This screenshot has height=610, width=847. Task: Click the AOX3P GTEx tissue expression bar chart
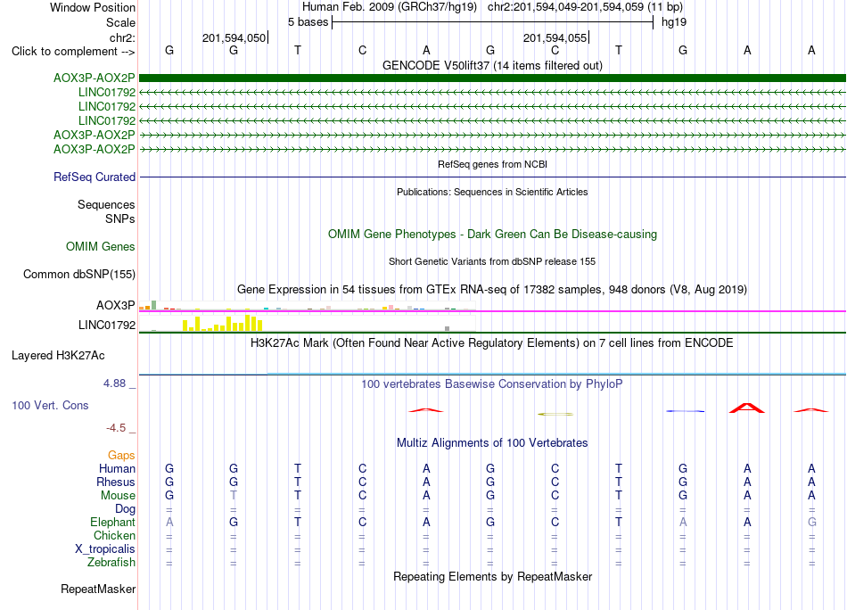pyautogui.click(x=307, y=306)
